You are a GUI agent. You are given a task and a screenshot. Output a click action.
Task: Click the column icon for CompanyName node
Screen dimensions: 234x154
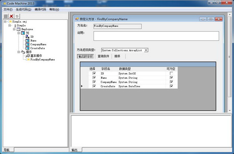click(x=27, y=44)
